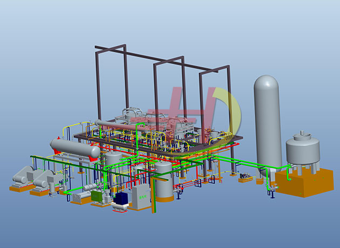Click the short domed tank on orange base

pyautogui.click(x=302, y=149)
